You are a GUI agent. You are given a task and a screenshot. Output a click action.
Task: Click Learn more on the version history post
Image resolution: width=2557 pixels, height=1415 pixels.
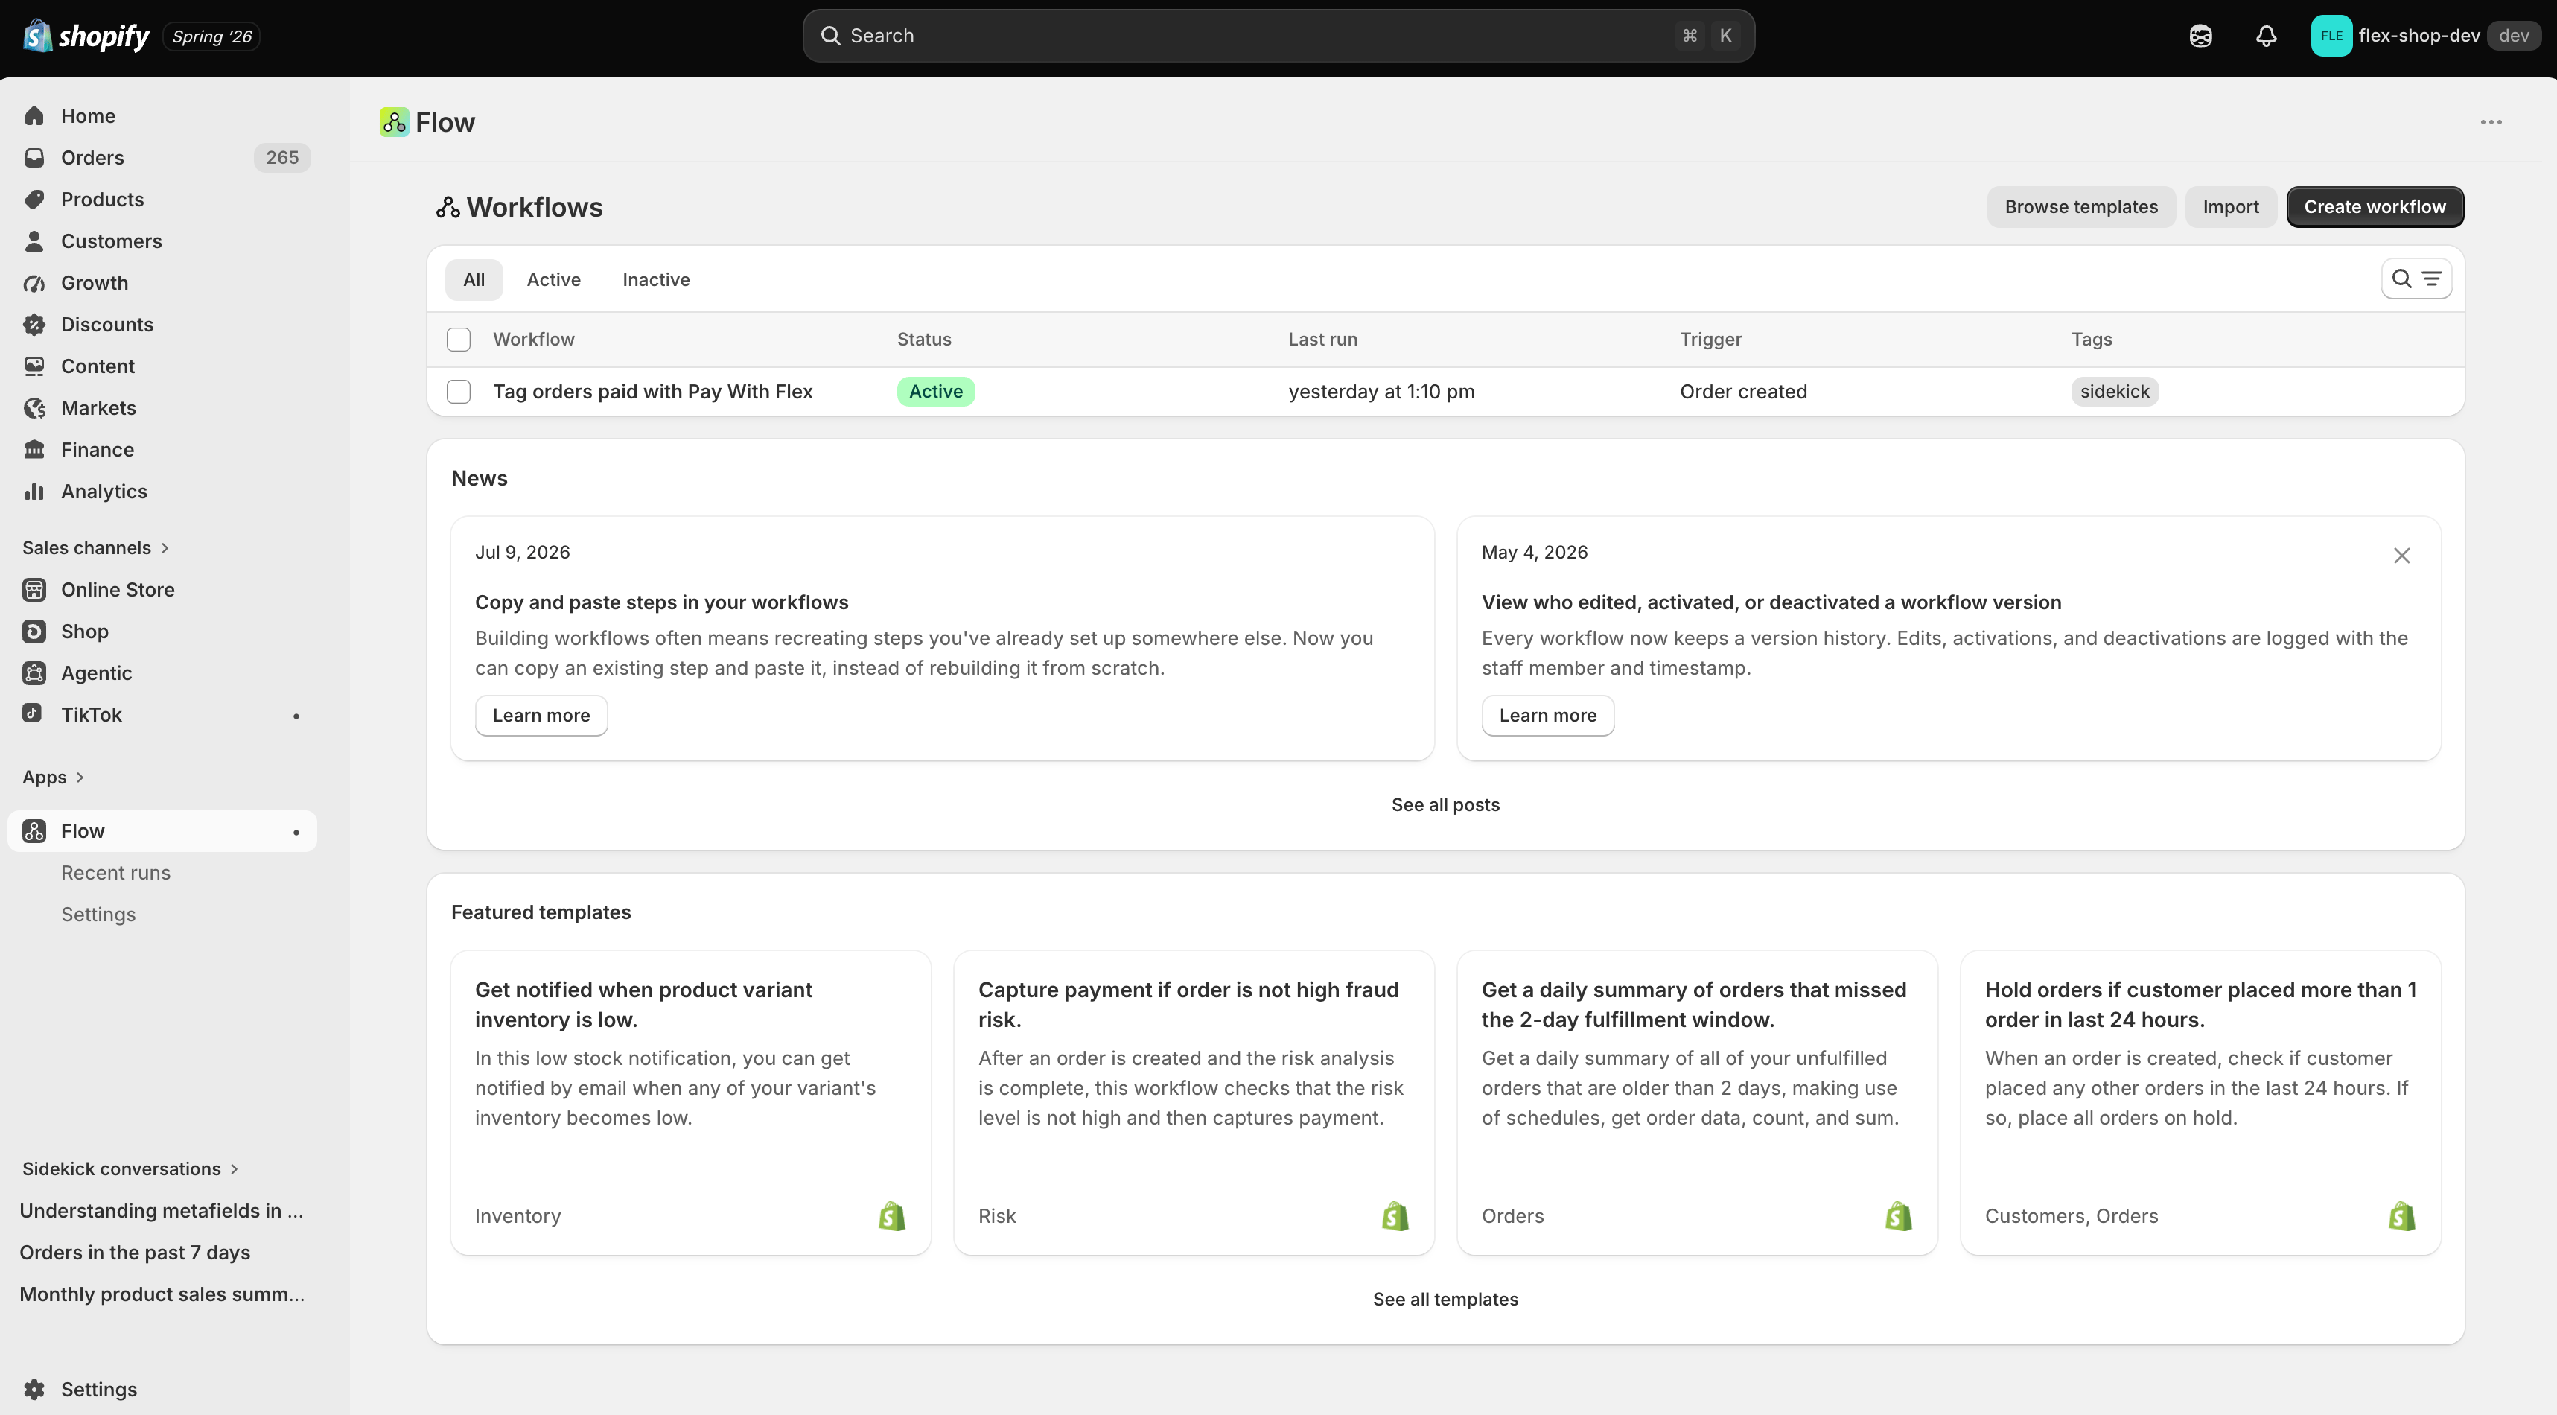1547,716
